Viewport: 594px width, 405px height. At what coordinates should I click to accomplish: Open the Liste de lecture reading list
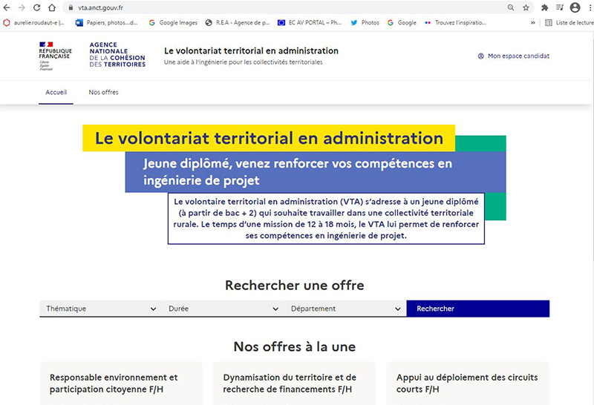569,23
